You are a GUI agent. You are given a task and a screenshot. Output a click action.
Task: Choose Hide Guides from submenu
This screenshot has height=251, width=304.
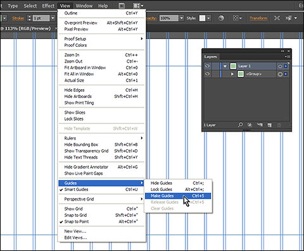178,183
